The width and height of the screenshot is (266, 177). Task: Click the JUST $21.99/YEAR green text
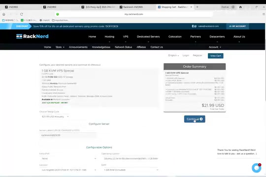(55, 103)
